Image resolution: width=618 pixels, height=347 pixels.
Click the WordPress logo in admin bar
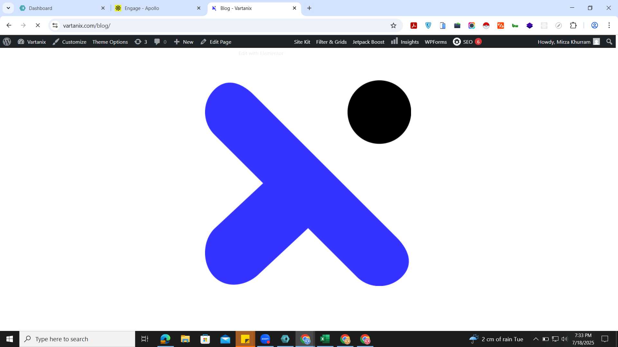(7, 42)
